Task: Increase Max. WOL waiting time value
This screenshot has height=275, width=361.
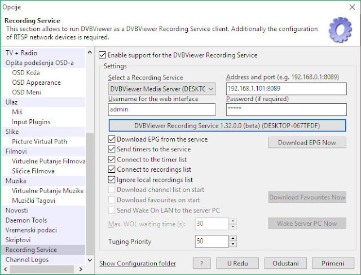Action: click(233, 221)
